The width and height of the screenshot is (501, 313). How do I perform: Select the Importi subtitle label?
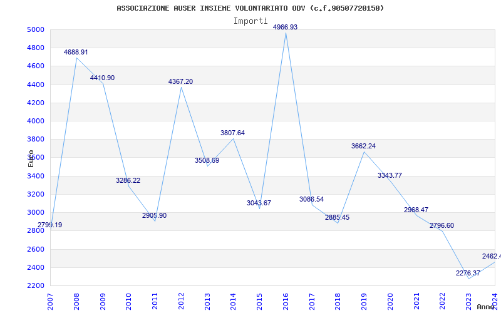(x=250, y=21)
